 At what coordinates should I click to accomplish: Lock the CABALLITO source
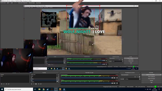58,75
